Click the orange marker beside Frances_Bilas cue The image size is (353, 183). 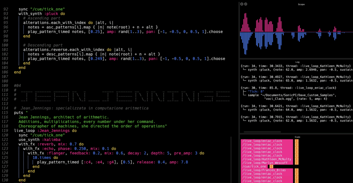(x=296, y=170)
